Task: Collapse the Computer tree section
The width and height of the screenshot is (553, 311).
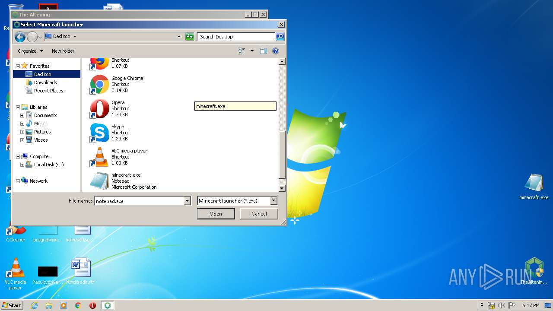Action: coord(18,156)
